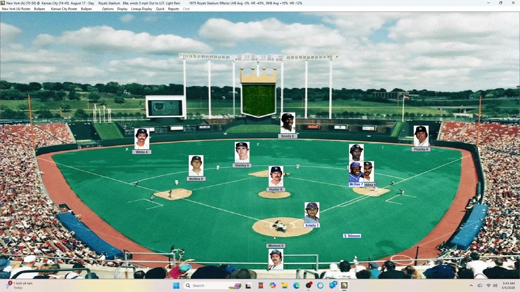Open the Reports menu
This screenshot has width=520, height=292.
click(x=173, y=9)
